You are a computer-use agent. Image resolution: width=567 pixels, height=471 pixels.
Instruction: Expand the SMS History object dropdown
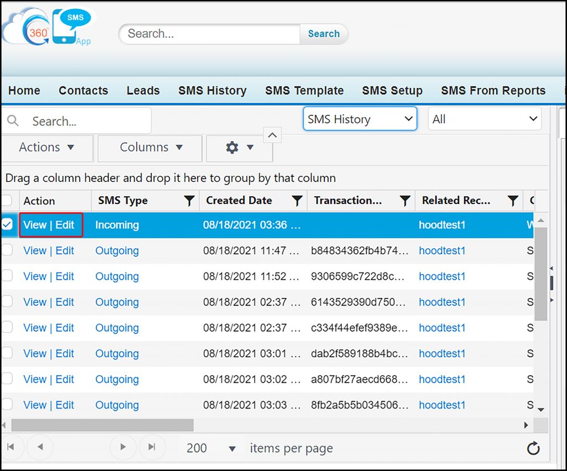pos(359,119)
